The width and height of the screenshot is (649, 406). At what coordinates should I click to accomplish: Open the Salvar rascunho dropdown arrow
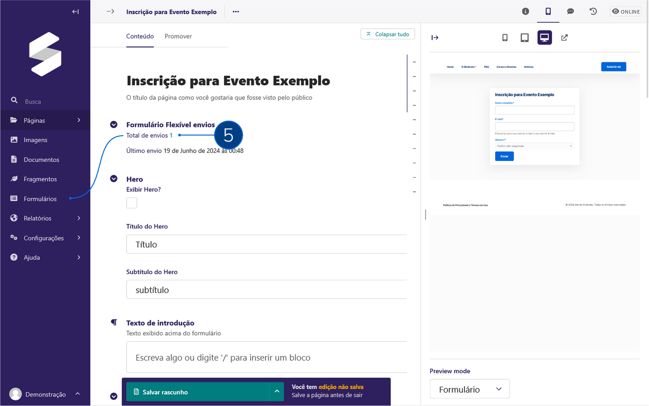[x=277, y=391]
